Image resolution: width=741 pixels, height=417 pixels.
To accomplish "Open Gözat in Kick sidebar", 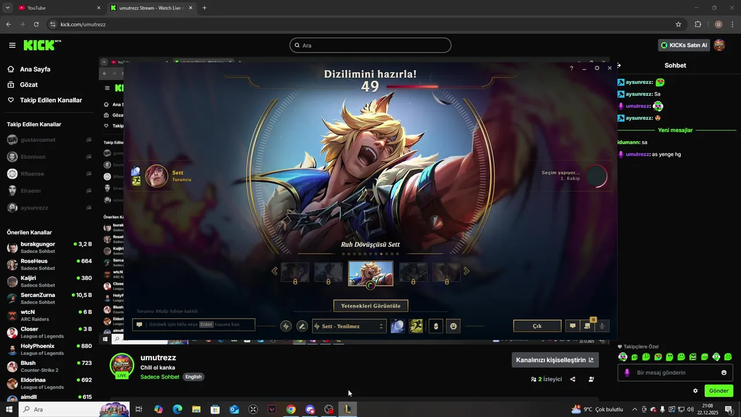I will (x=23, y=85).
